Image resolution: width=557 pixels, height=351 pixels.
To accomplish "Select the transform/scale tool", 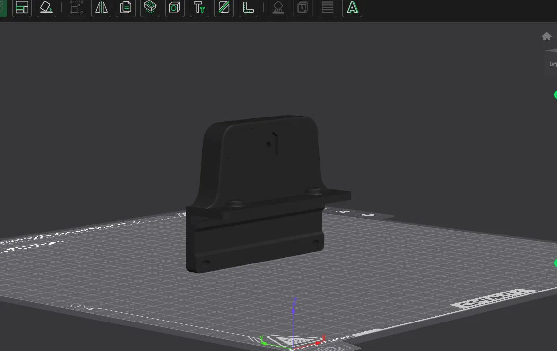I will coord(76,8).
